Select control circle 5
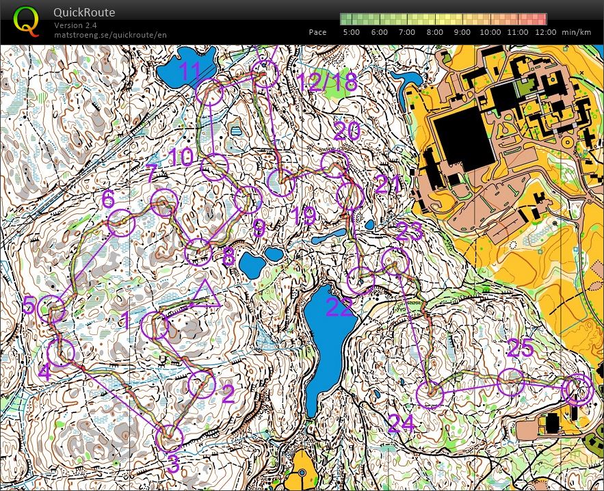This screenshot has height=491, width=604. coord(51,309)
